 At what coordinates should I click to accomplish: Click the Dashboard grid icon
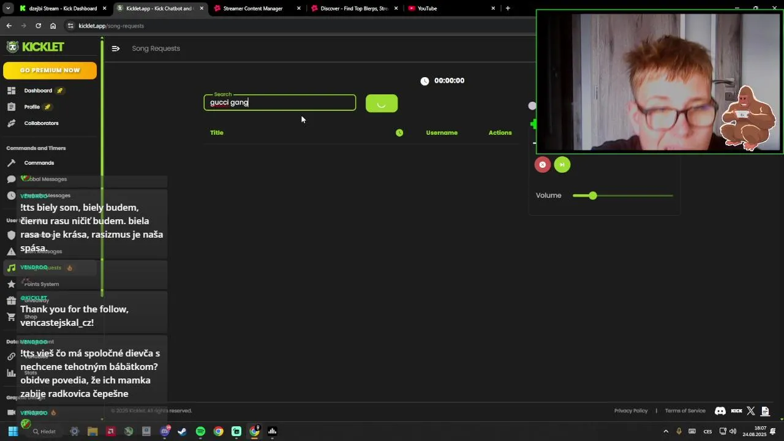(11, 91)
